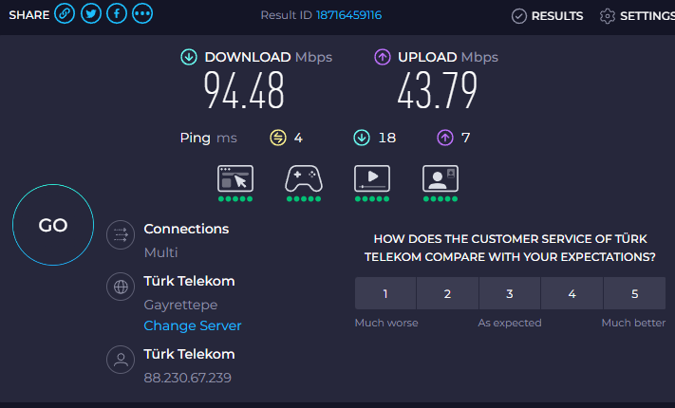The image size is (675, 408).
Task: Share the result on Twitter
Action: [x=91, y=14]
